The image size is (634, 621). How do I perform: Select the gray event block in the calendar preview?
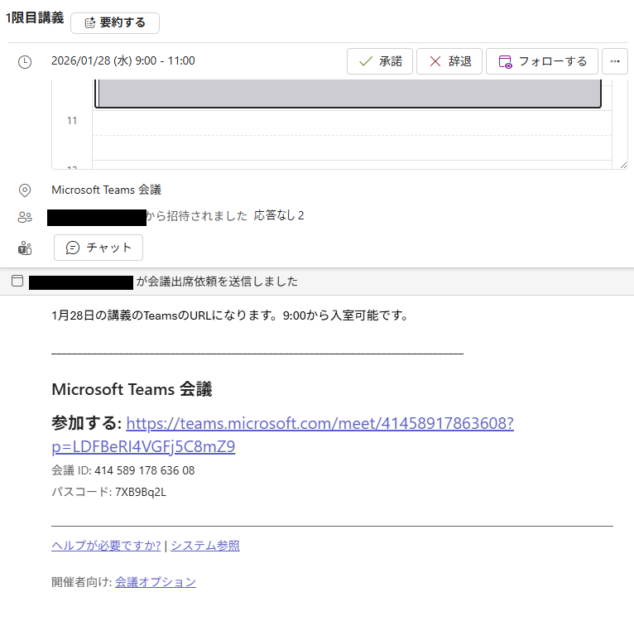coord(348,94)
